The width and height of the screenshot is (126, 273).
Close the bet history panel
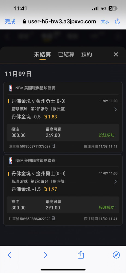116,55
